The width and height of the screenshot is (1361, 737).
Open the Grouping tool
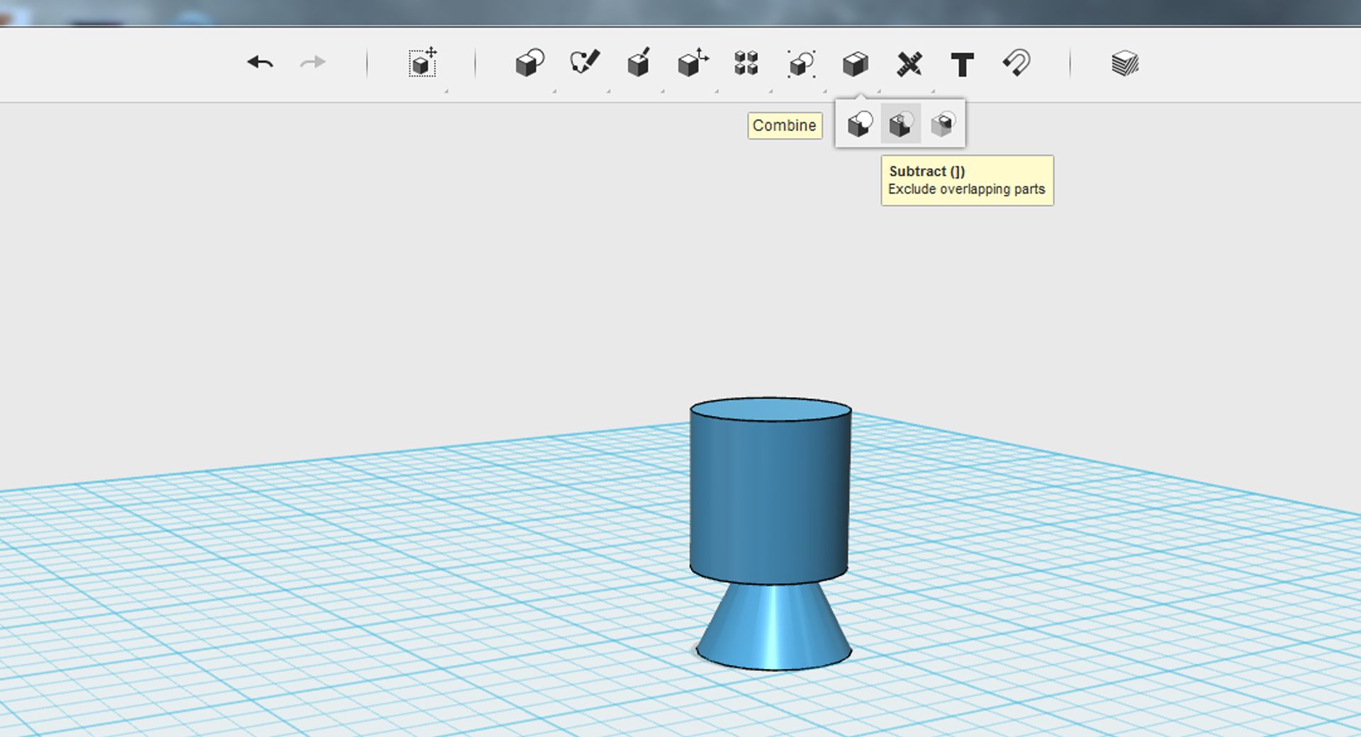801,64
